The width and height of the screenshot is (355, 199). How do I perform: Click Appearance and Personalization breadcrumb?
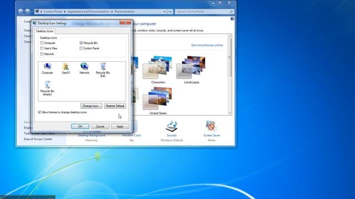[88, 12]
